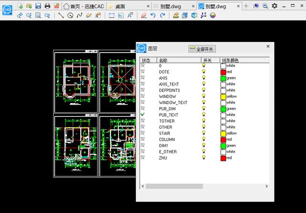Click the scroll left arrow in layer list
Viewport: 306px width, 213px height.
[143, 186]
